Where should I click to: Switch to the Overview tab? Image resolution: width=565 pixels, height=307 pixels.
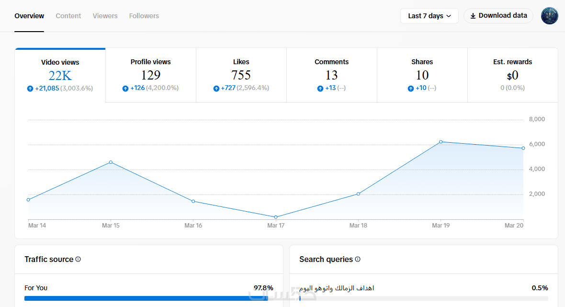tap(29, 16)
